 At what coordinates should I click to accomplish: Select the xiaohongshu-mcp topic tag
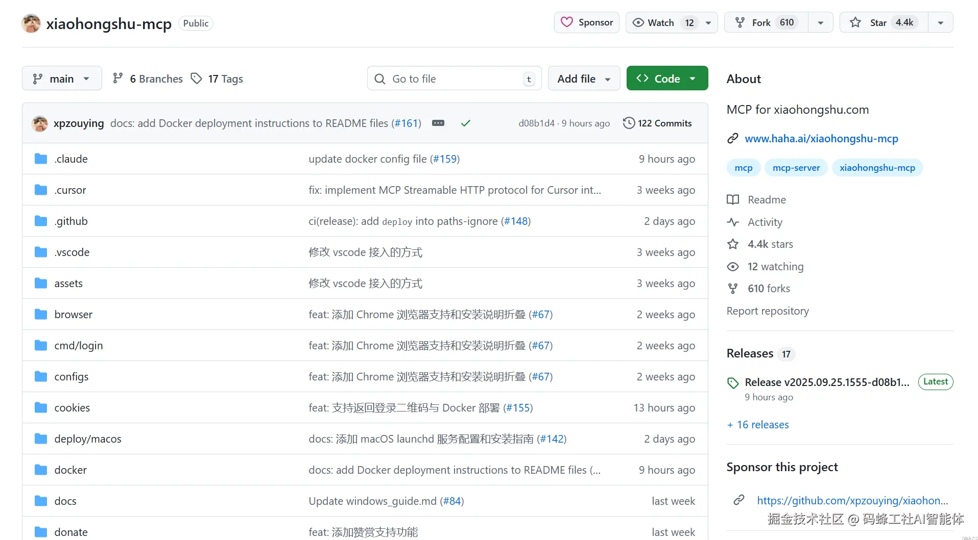click(877, 168)
